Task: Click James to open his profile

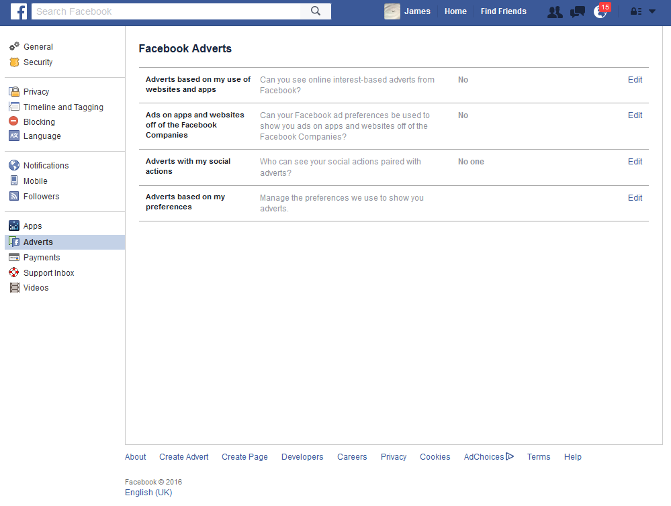Action: tap(417, 11)
